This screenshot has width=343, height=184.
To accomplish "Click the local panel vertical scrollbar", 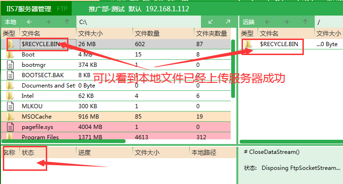I will tap(233, 69).
